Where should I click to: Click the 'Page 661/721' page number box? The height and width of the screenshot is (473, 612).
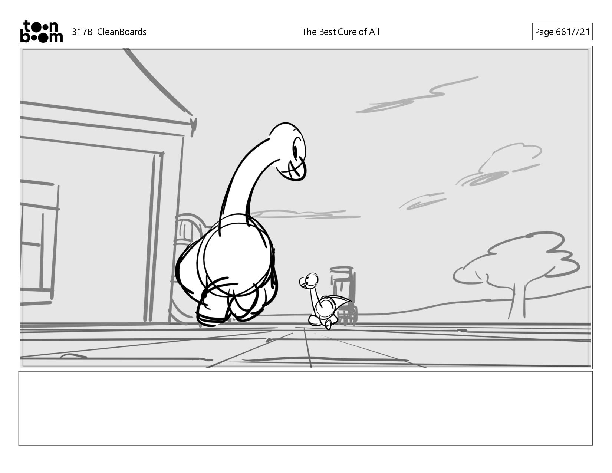point(562,32)
